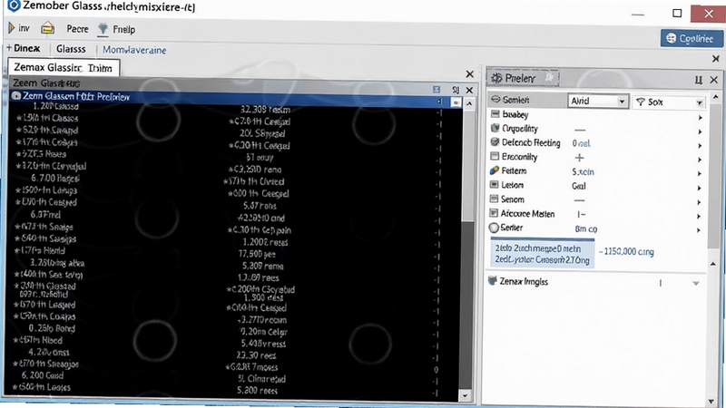
Task: Click the funnel filter icon beside Sox
Action: click(x=641, y=102)
